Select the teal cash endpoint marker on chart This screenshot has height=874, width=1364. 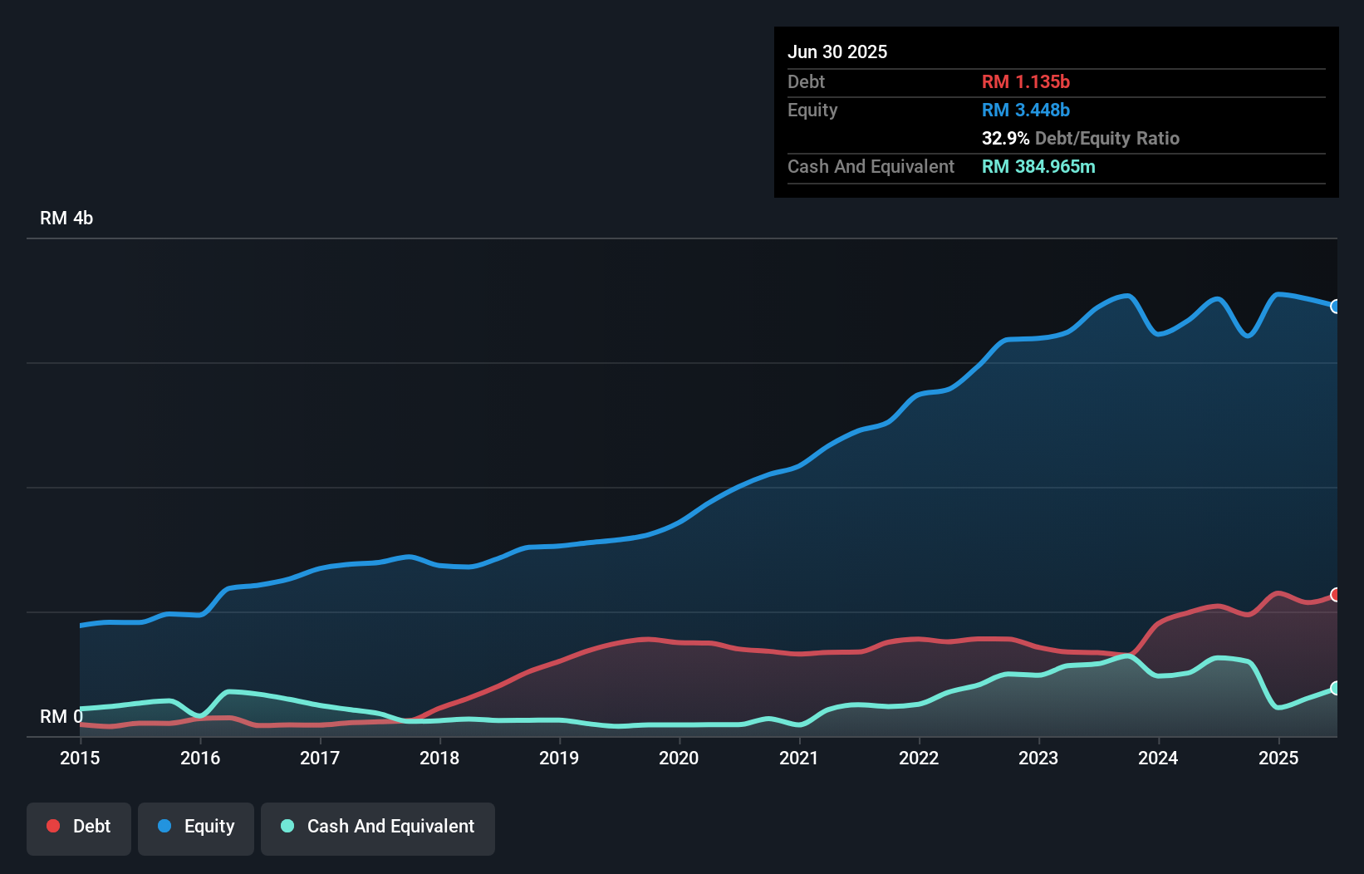click(x=1336, y=688)
